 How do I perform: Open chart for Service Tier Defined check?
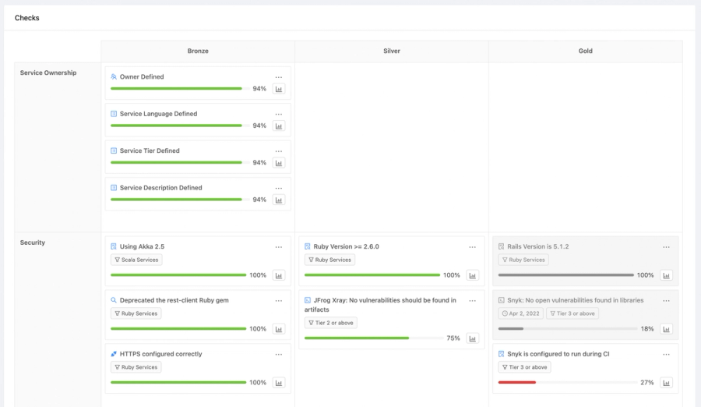click(x=279, y=162)
